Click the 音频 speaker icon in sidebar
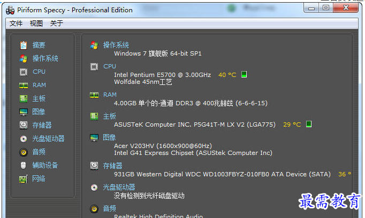The height and width of the screenshot is (218, 365). click(23, 152)
